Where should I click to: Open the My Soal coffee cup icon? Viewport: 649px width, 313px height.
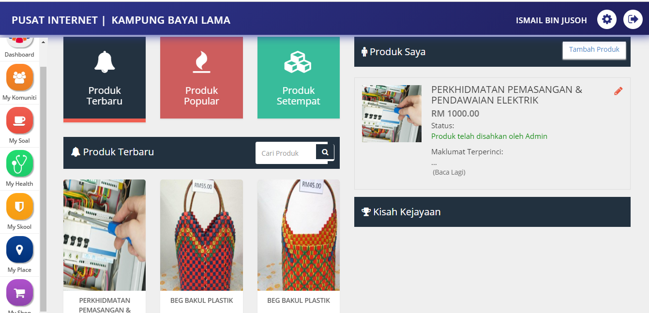(20, 120)
